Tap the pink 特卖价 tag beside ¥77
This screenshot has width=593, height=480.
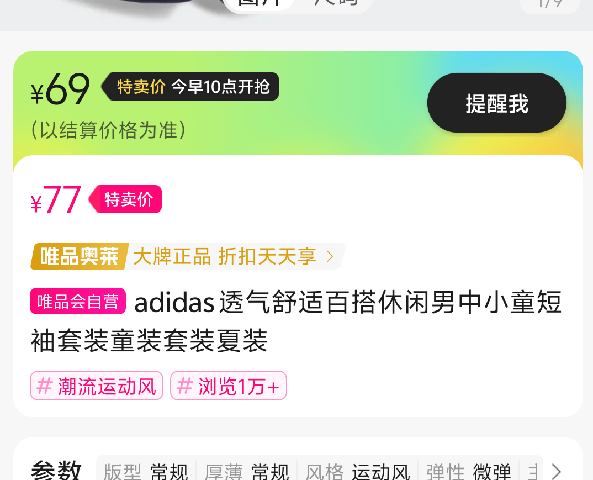coord(125,199)
